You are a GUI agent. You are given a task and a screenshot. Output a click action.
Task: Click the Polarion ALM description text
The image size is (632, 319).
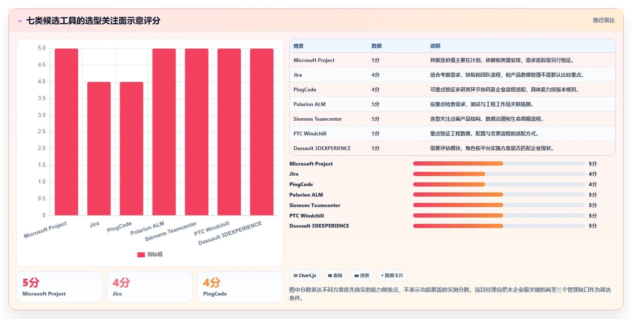click(x=482, y=104)
